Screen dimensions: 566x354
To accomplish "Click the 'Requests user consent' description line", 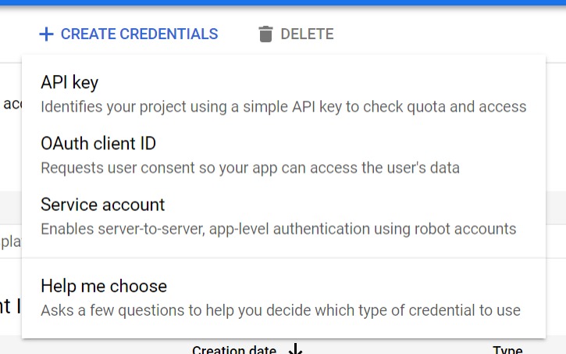I will point(250,168).
